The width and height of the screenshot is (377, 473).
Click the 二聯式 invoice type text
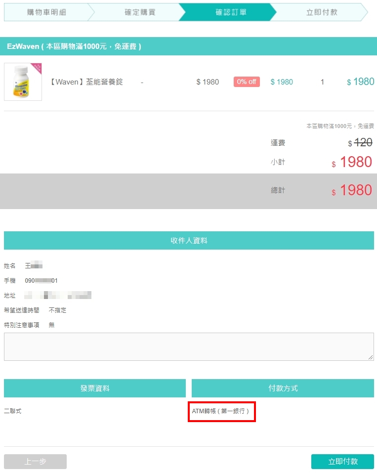point(13,411)
